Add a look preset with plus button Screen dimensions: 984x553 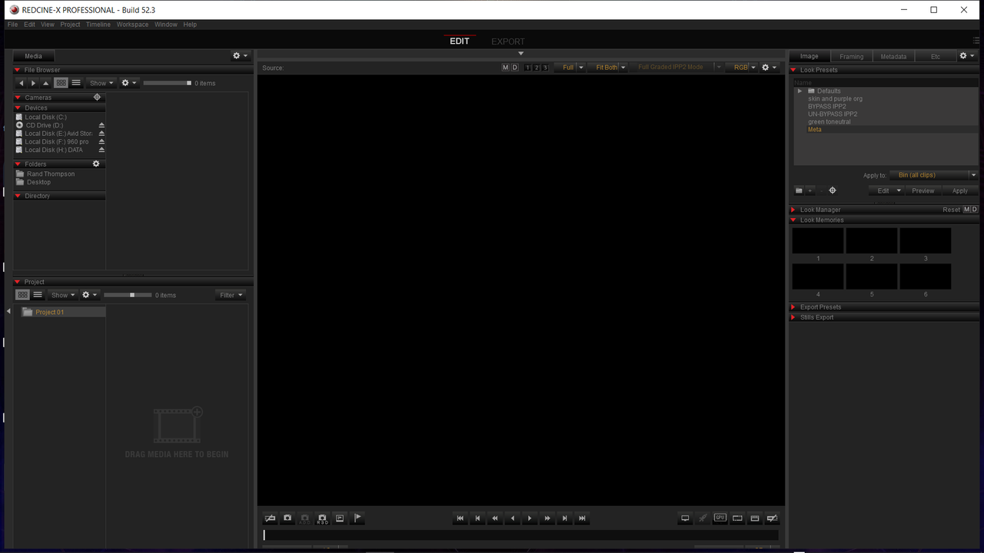[x=809, y=190]
